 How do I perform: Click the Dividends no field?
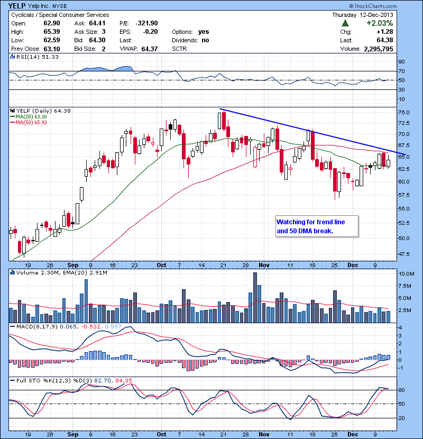[190, 40]
